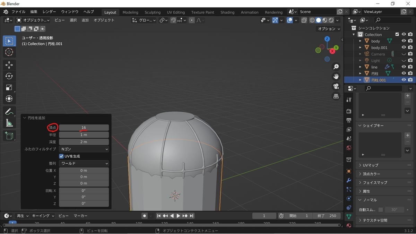
Task: Open the キーイング timeline menu
Action: 43,216
